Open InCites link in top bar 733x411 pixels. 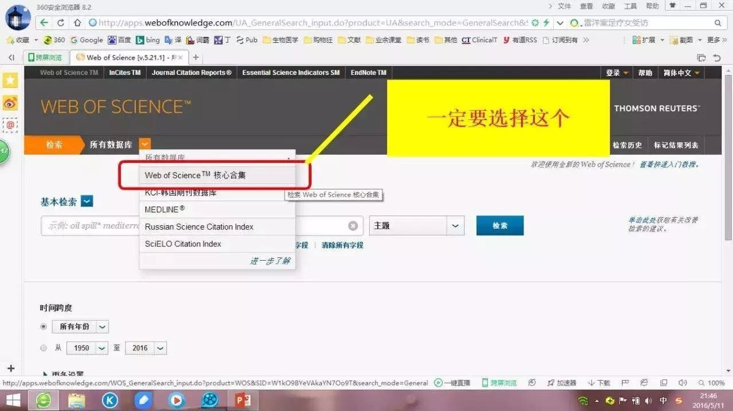pos(125,73)
